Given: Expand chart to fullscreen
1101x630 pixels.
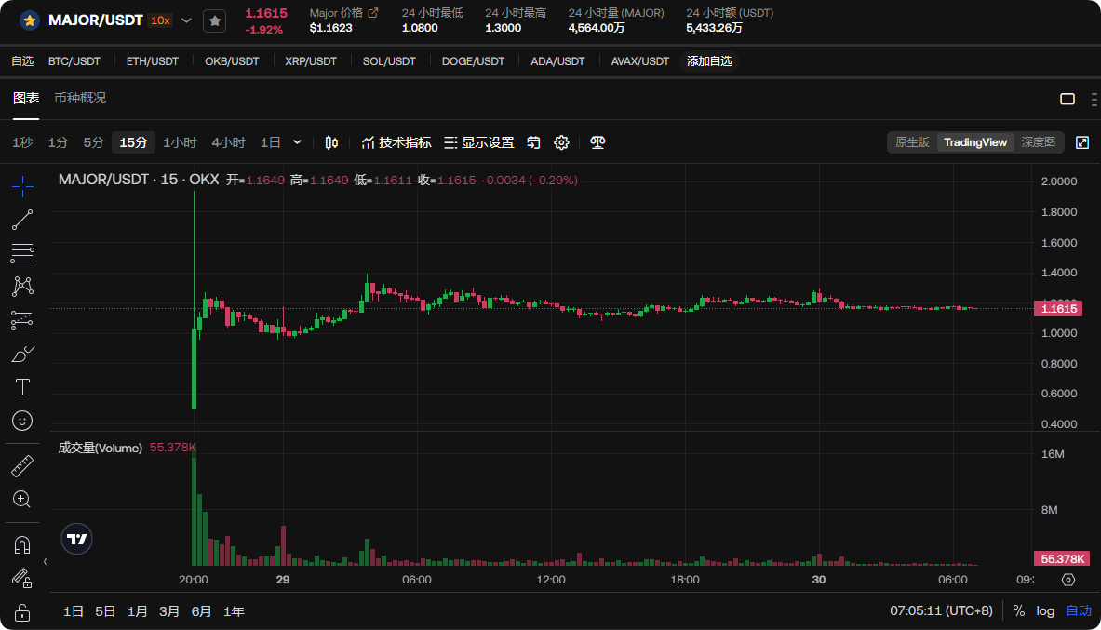Looking at the screenshot, I should tap(1082, 142).
